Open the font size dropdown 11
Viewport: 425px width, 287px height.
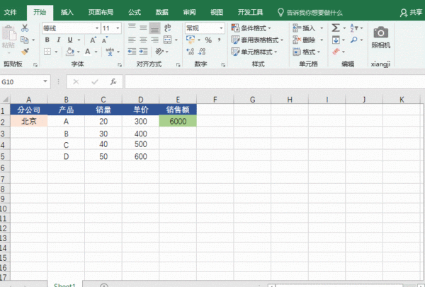pos(118,28)
